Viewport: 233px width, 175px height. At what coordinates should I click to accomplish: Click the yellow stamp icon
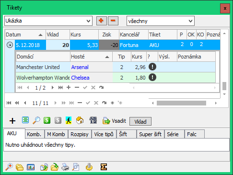pyautogui.click(x=89, y=167)
